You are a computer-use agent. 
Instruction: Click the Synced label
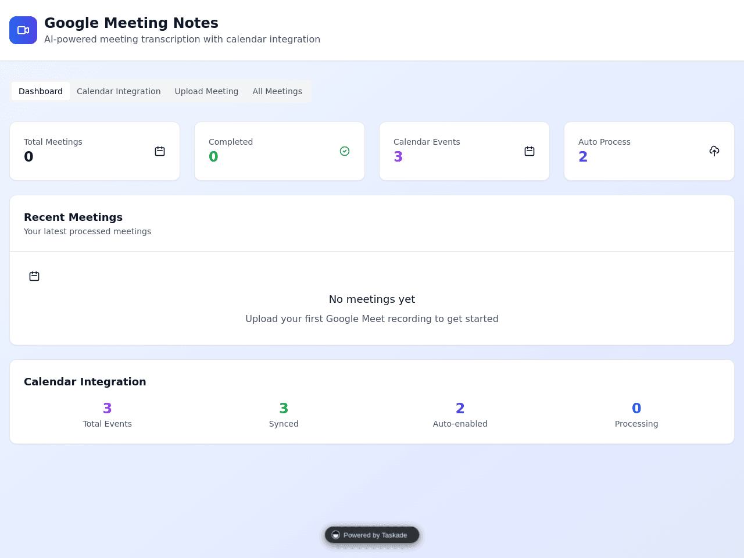pos(284,424)
